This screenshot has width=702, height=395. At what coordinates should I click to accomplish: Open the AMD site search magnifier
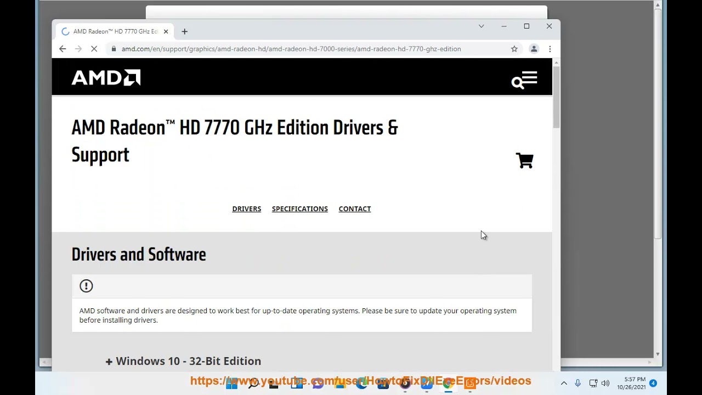point(517,83)
